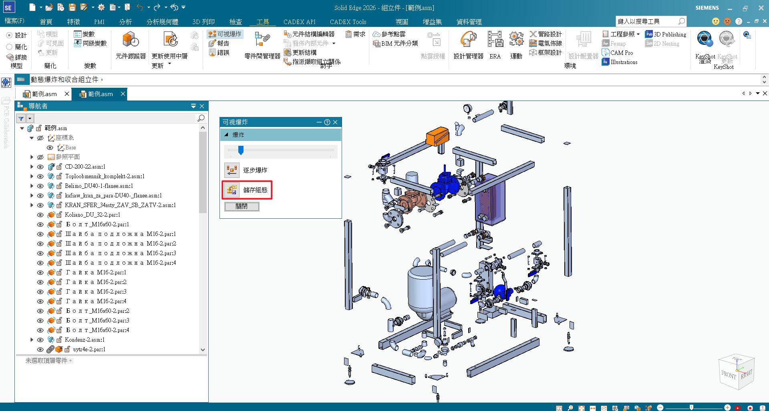This screenshot has height=411, width=769.
Task: Hide the Koliano_DU_32-2.par:1 part
Action: coord(40,215)
